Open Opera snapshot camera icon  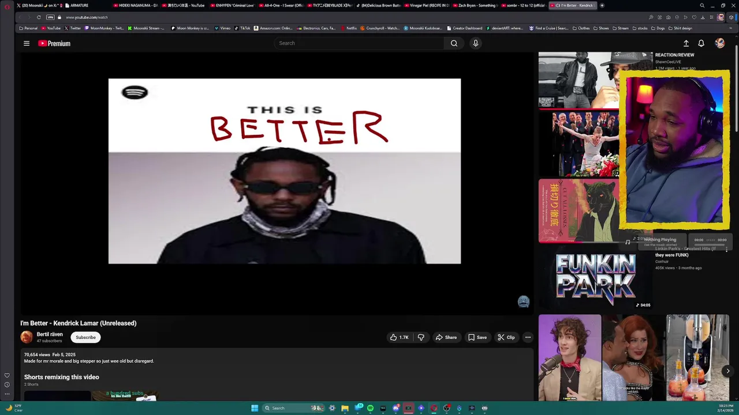point(667,17)
